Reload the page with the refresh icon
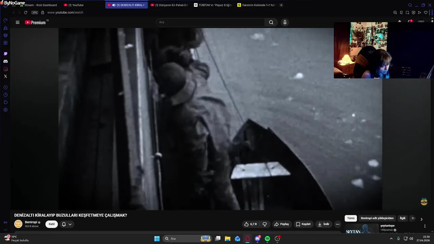Viewport: 434px width, 244px height. [x=25, y=13]
